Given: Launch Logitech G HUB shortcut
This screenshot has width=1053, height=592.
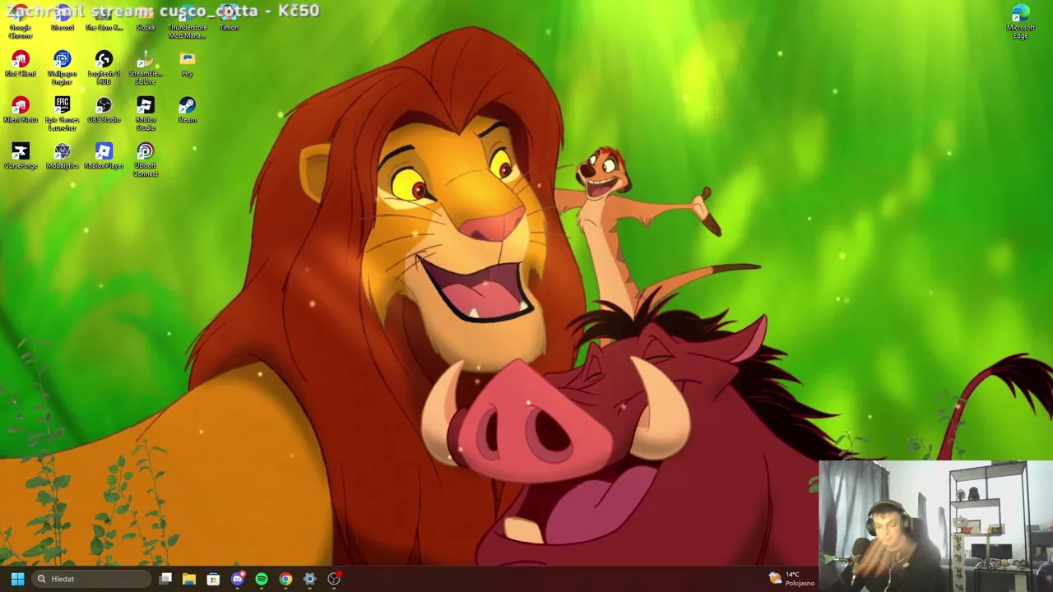Looking at the screenshot, I should [104, 67].
